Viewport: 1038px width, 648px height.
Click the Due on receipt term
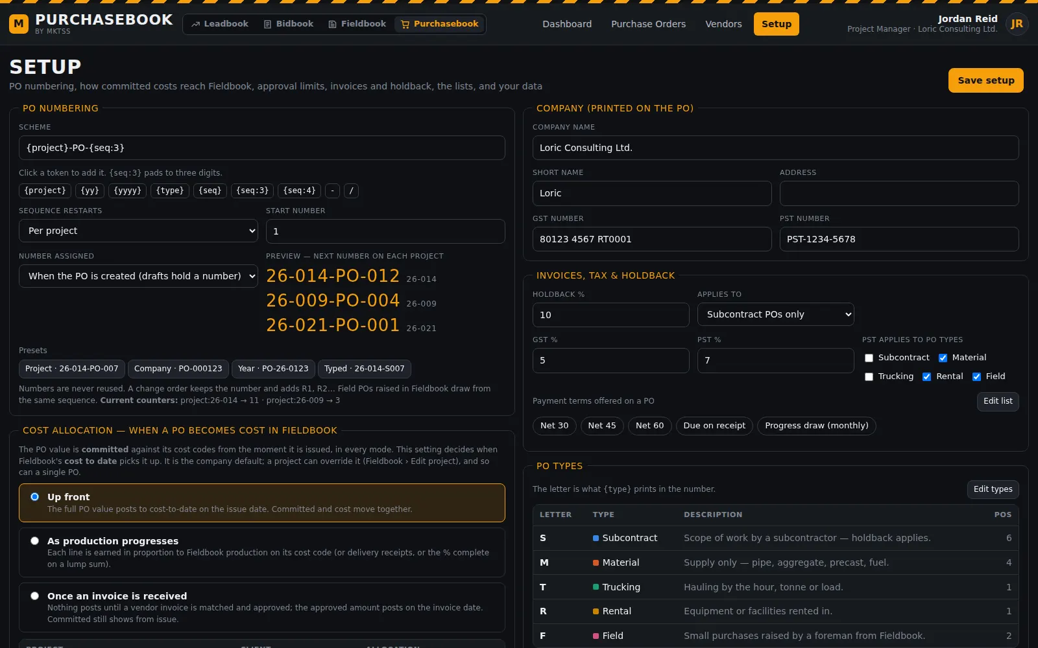point(714,426)
